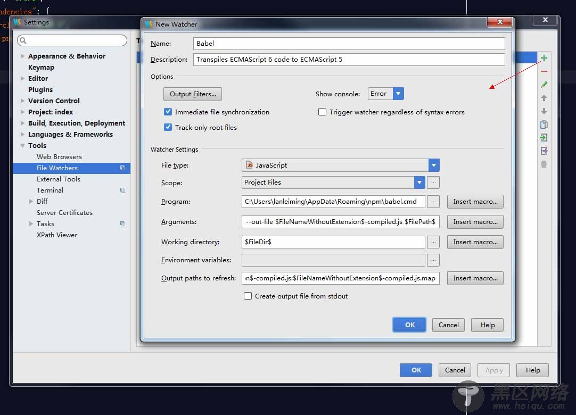Insert macro for Arguments field
Screen dimensions: 576x415
tap(475, 222)
